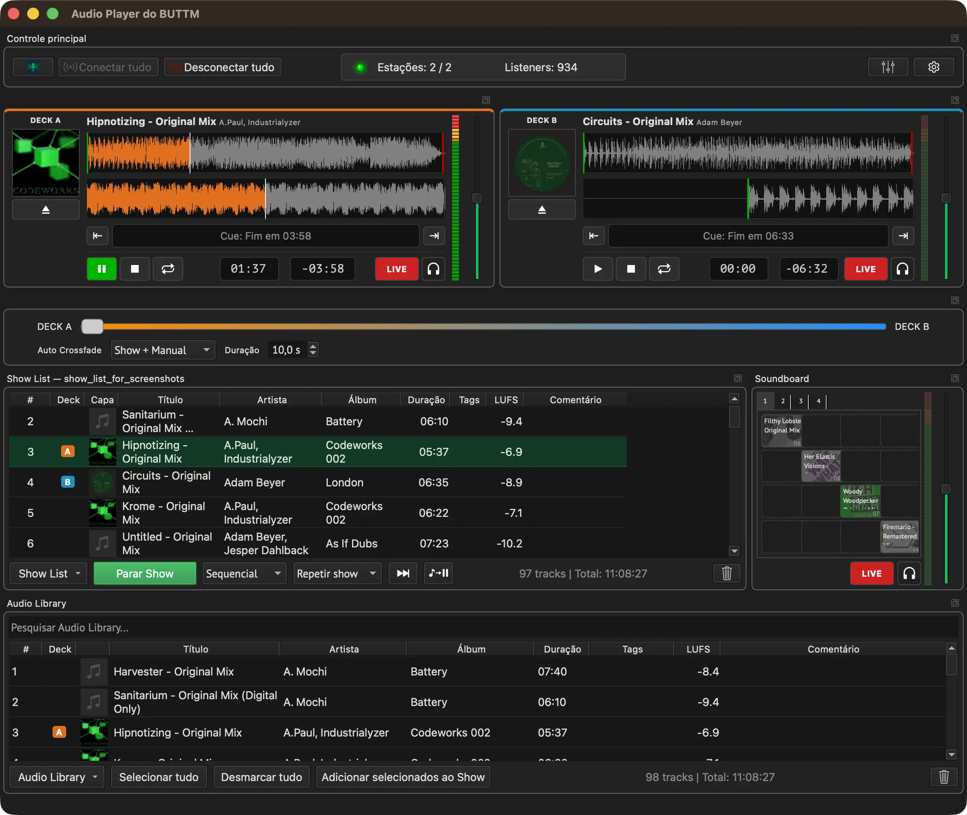Detach the Controle principal panel
This screenshot has width=967, height=815.
tap(955, 38)
